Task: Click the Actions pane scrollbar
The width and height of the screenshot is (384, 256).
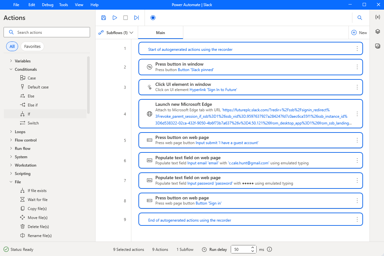Action: (88, 85)
